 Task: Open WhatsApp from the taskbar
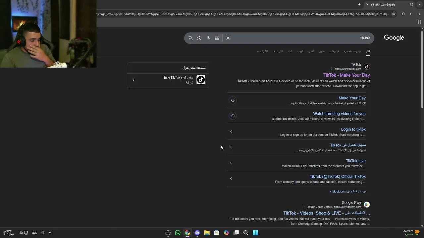pos(178,233)
